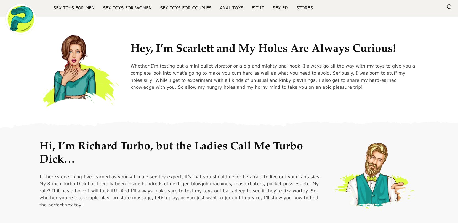The width and height of the screenshot is (458, 223).
Task: Open the search magnifier icon
Action: [x=449, y=7]
